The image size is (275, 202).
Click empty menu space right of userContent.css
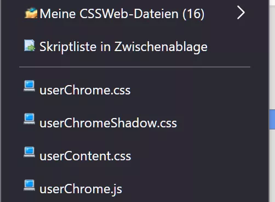pos(191,156)
